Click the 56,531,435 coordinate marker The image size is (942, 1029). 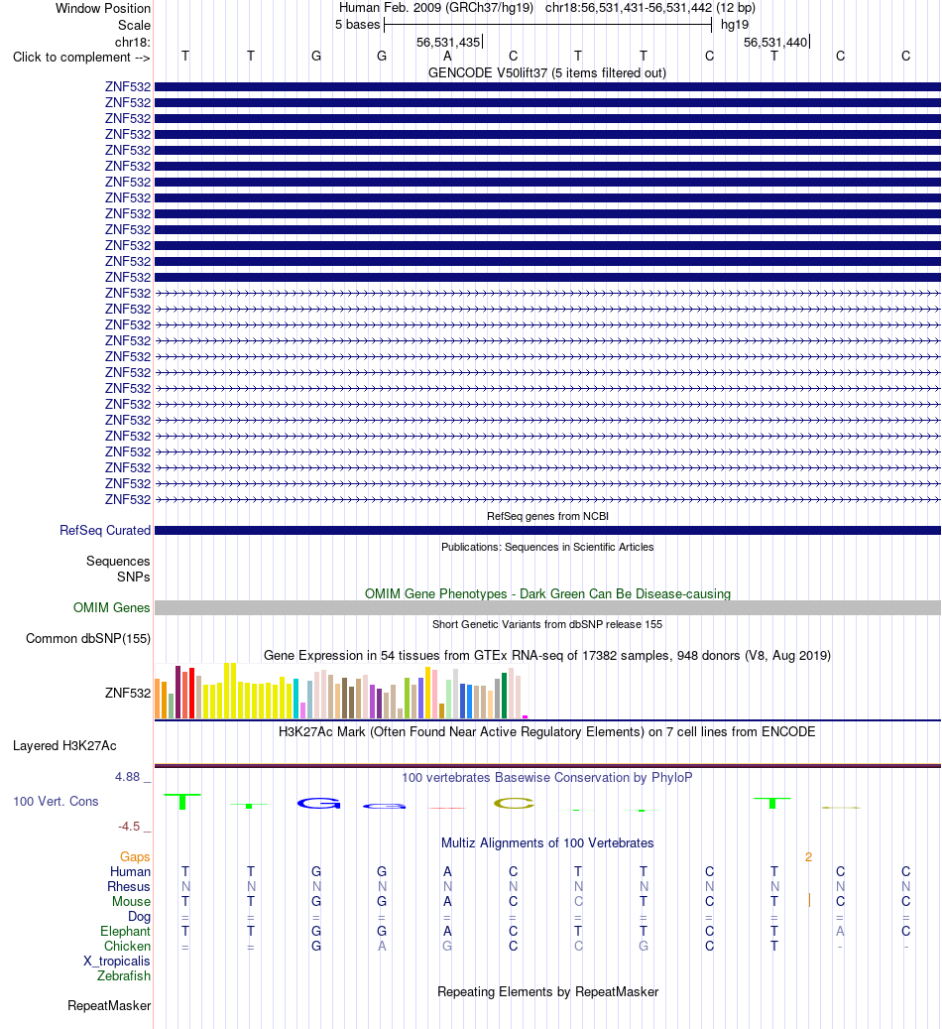click(x=448, y=42)
